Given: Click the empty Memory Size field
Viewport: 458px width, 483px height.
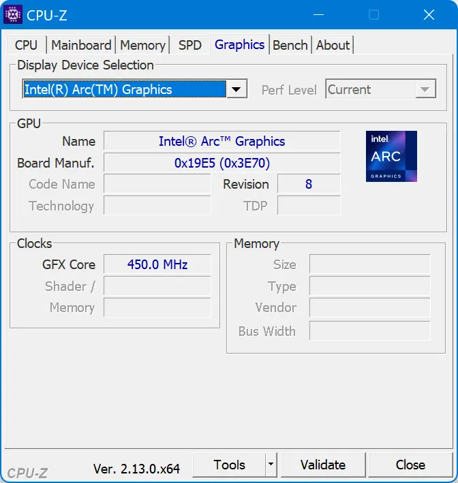Looking at the screenshot, I should click(370, 264).
